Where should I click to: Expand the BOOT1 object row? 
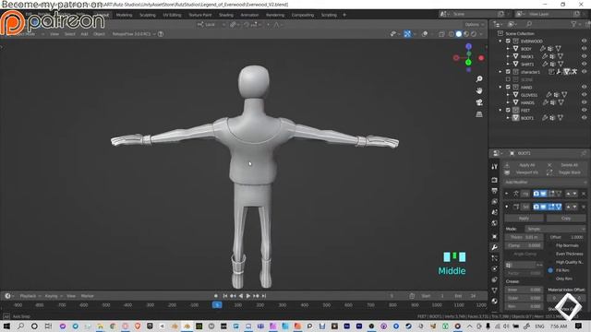(x=508, y=118)
